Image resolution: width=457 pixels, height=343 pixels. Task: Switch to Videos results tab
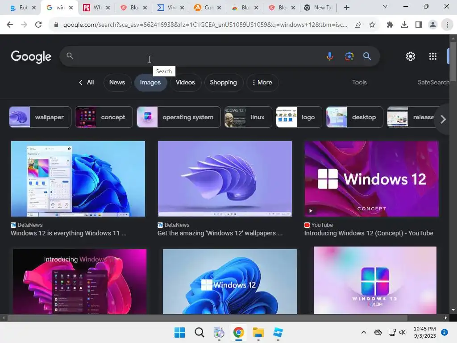click(185, 83)
